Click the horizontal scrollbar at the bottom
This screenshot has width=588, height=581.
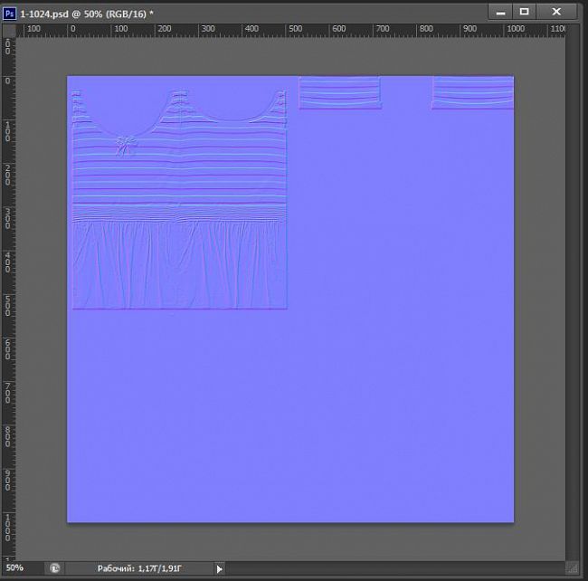tap(389, 568)
